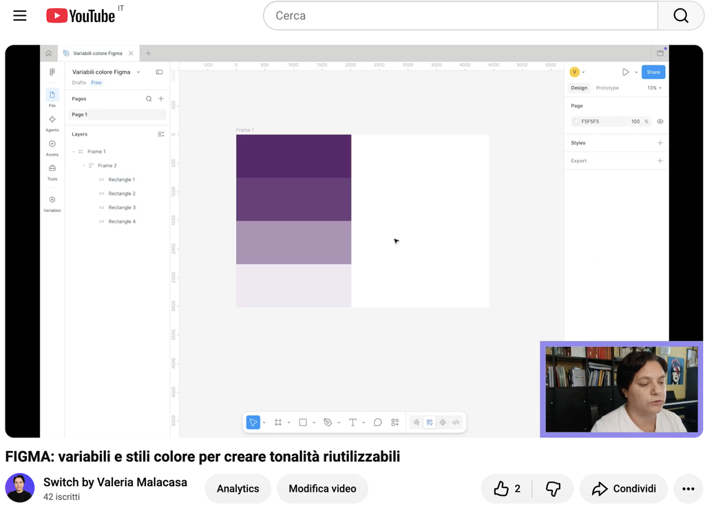Switch to the diamond mode toggle

pyautogui.click(x=443, y=422)
